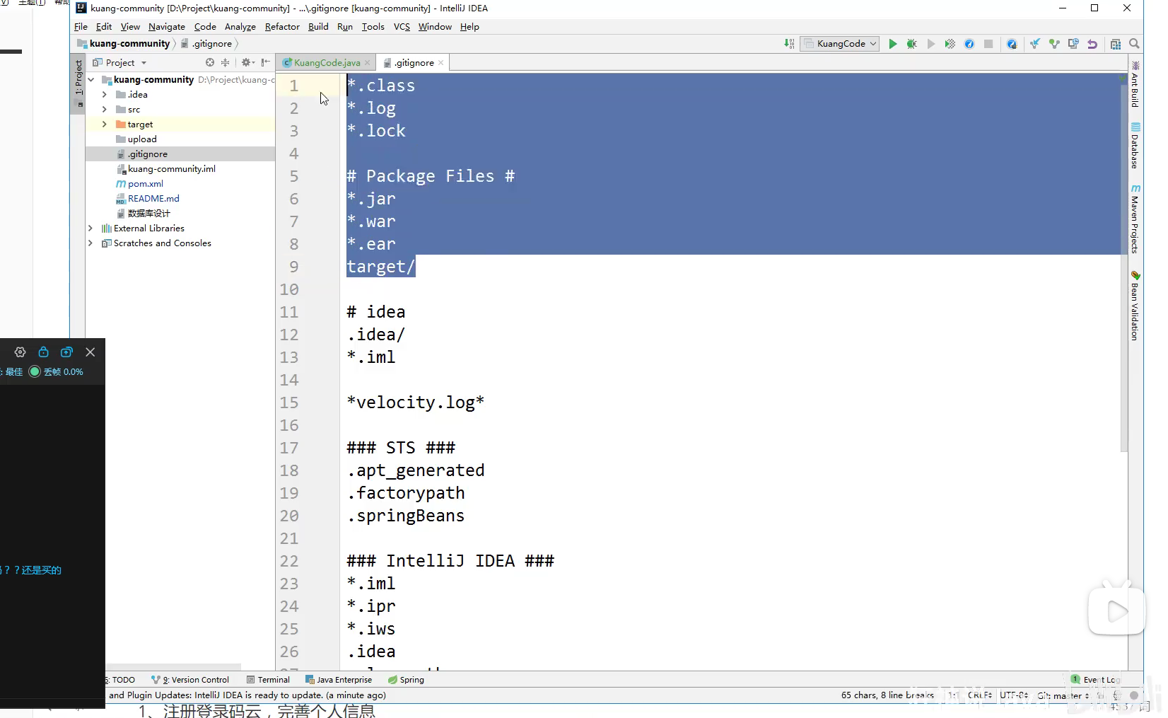
Task: Open Project Structure icon
Action: [1116, 44]
